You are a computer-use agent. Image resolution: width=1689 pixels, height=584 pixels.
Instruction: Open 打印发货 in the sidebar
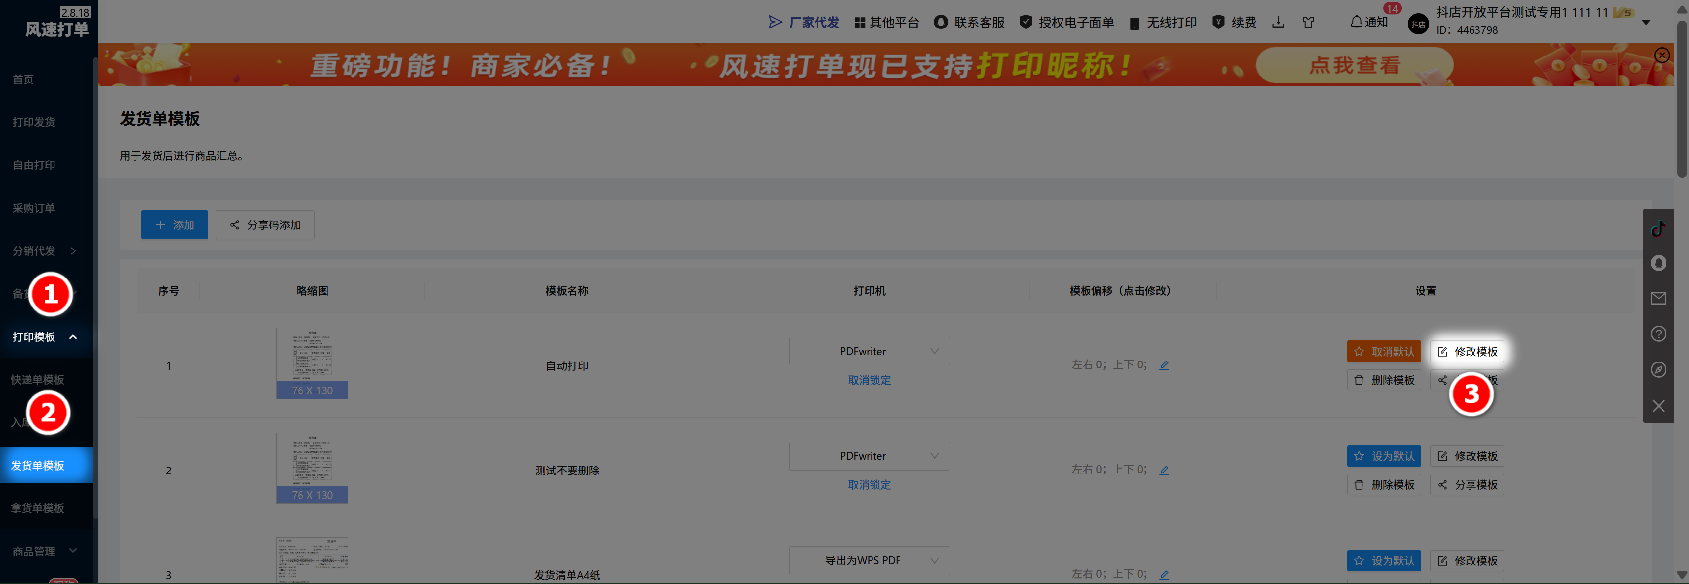(34, 122)
